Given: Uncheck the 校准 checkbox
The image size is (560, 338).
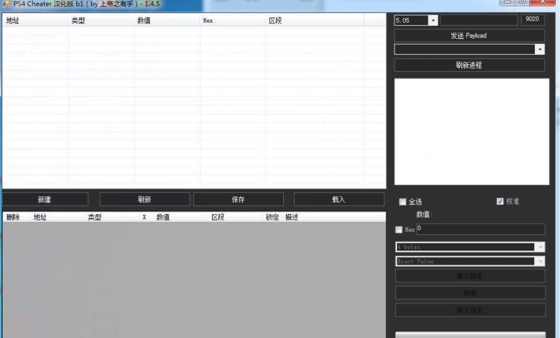Looking at the screenshot, I should click(500, 201).
